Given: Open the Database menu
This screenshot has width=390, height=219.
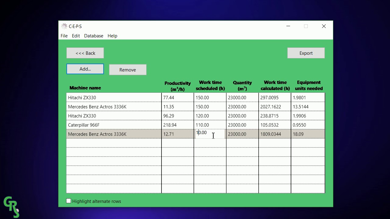Looking at the screenshot, I should point(94,36).
